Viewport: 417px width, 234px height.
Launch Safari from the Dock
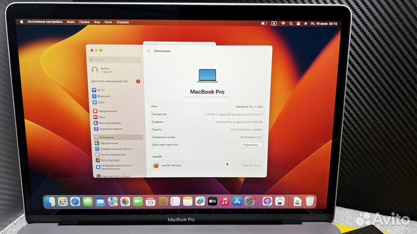point(75,202)
